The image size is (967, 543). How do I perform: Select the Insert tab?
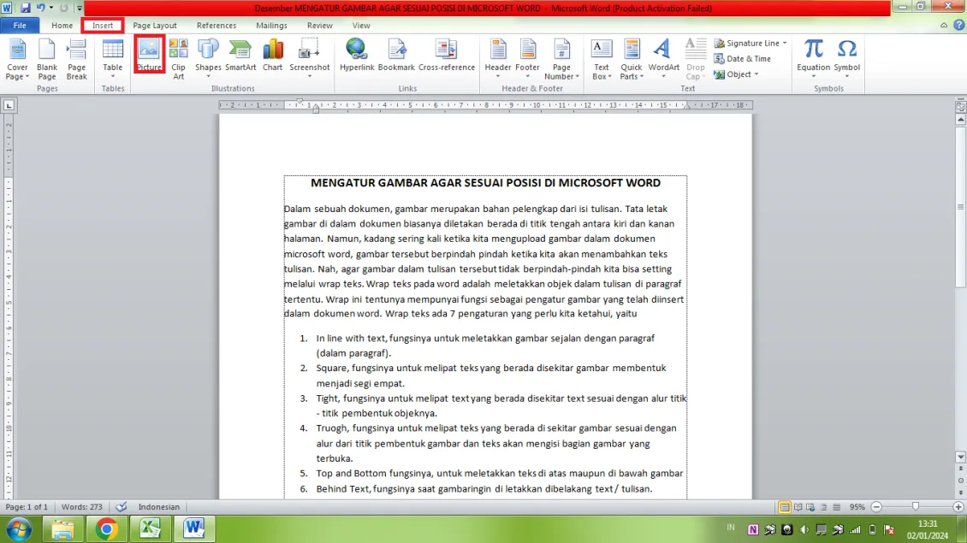click(x=103, y=26)
